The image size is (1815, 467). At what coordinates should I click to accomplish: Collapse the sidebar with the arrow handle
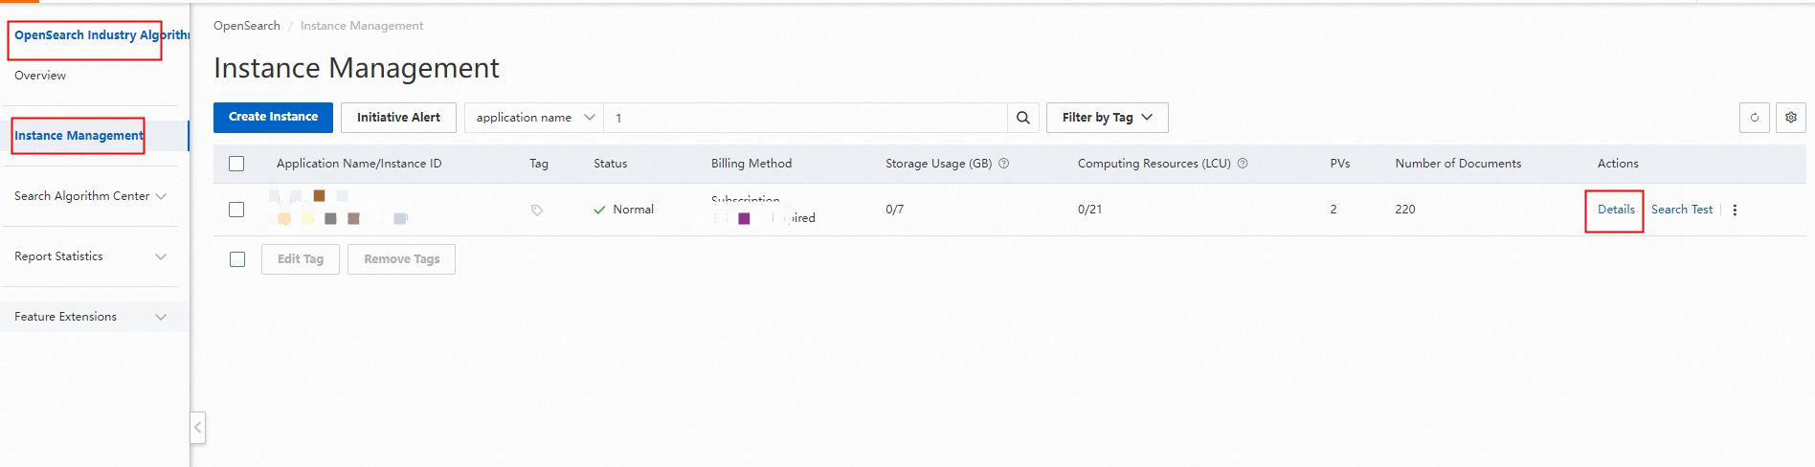198,427
